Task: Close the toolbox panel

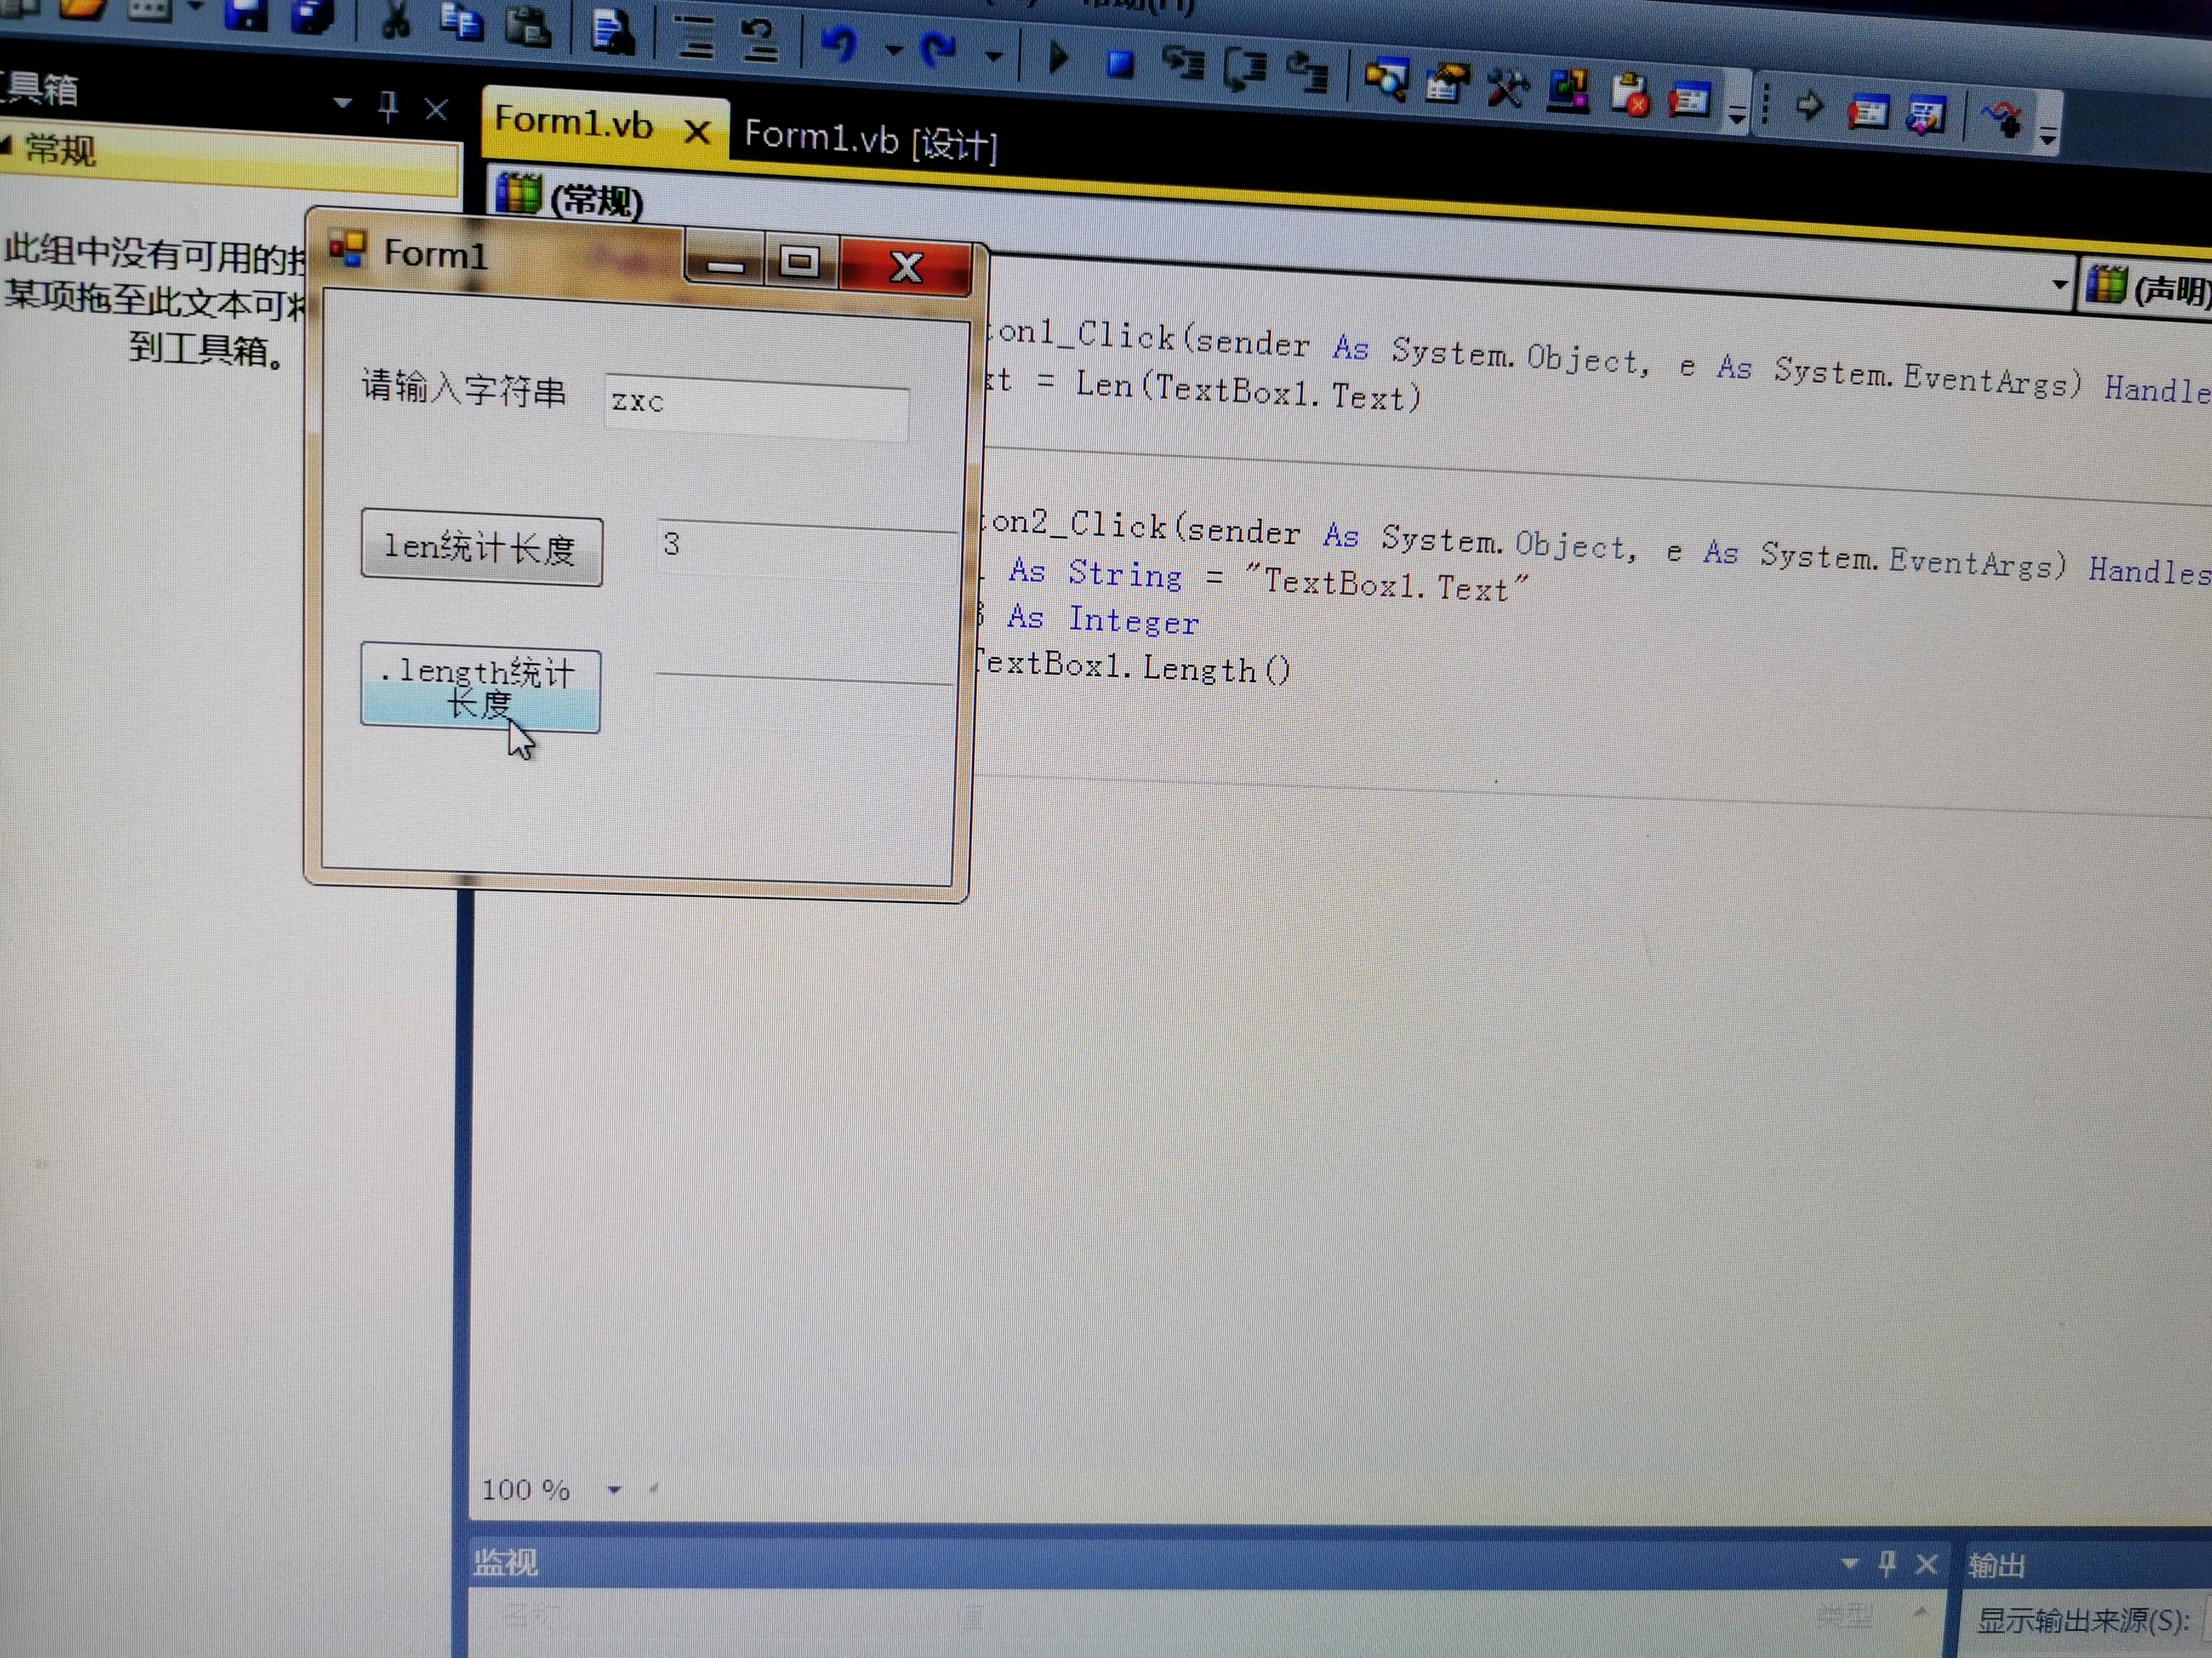Action: click(436, 108)
